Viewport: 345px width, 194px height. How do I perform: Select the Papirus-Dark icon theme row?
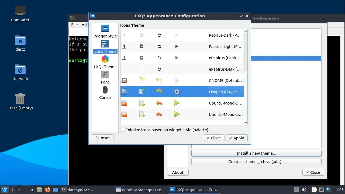tap(182, 35)
